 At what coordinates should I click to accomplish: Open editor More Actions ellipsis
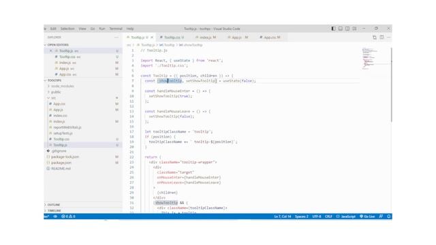point(389,37)
